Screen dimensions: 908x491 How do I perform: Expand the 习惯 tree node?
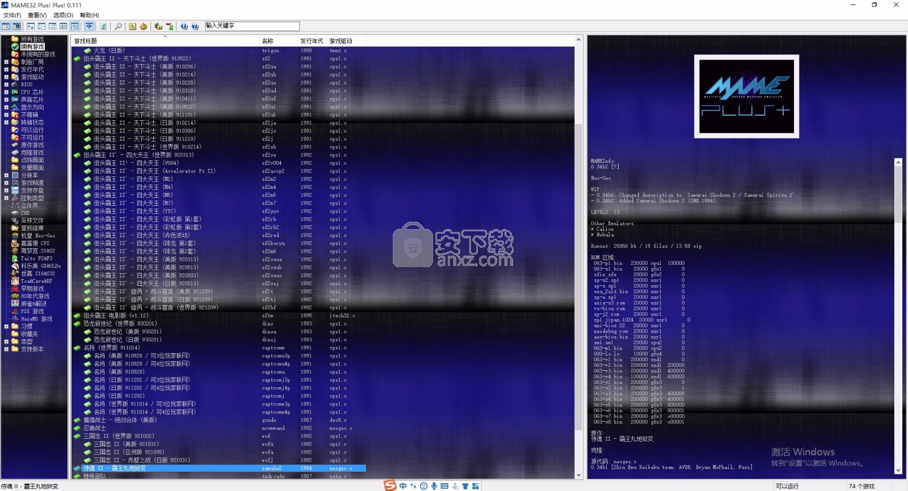(x=6, y=327)
